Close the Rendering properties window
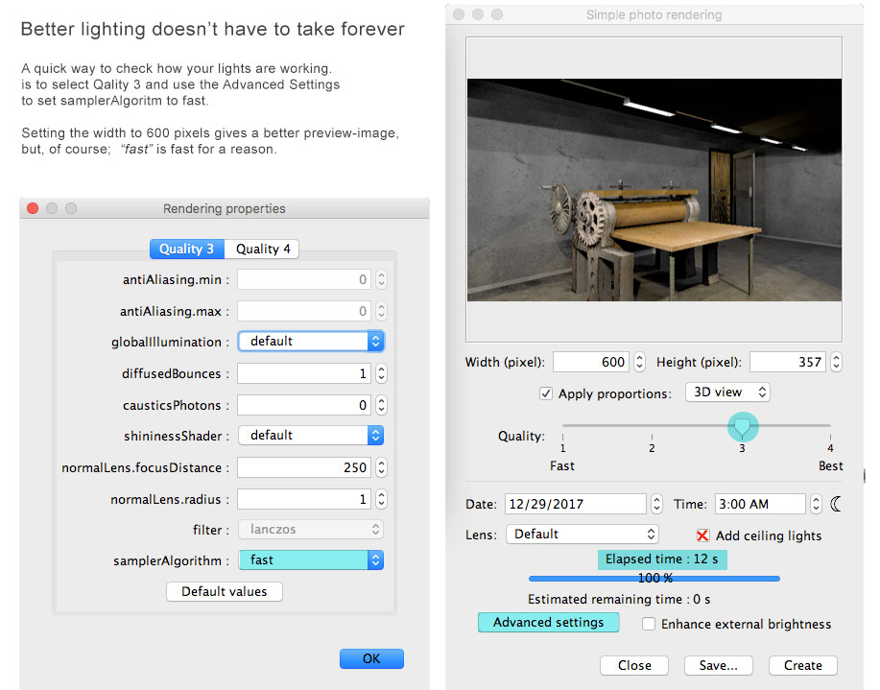880x690 pixels. point(32,208)
